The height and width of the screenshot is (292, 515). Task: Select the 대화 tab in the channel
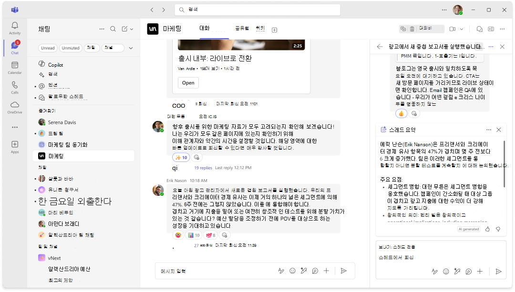204,29
